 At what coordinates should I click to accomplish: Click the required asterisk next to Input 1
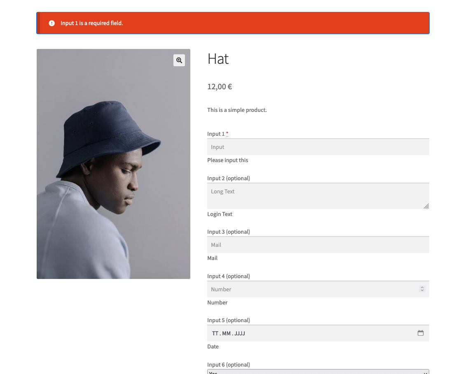[227, 134]
